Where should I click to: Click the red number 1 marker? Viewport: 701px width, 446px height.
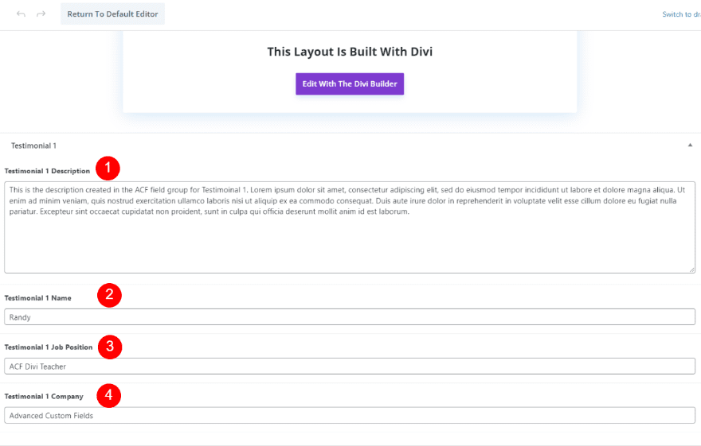coord(108,168)
